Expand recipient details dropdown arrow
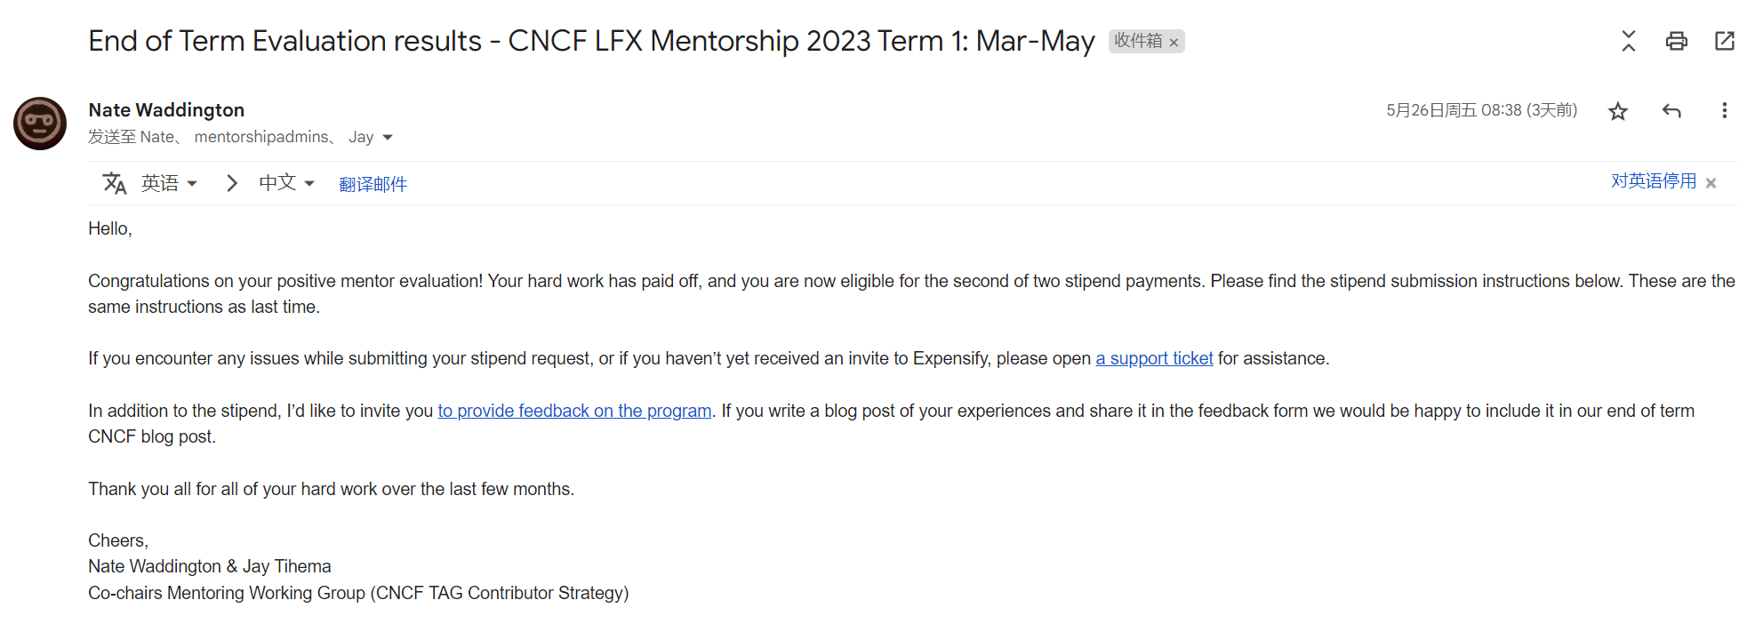 pos(388,138)
